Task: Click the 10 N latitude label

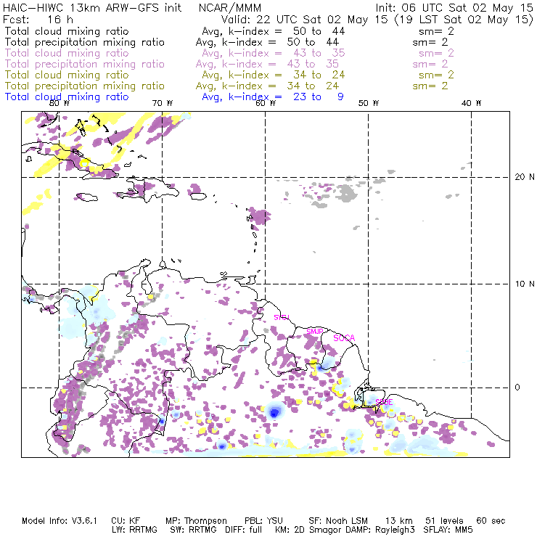Action: pos(525,284)
